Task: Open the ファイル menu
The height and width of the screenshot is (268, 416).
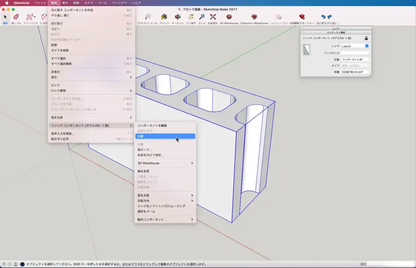Action: point(40,3)
